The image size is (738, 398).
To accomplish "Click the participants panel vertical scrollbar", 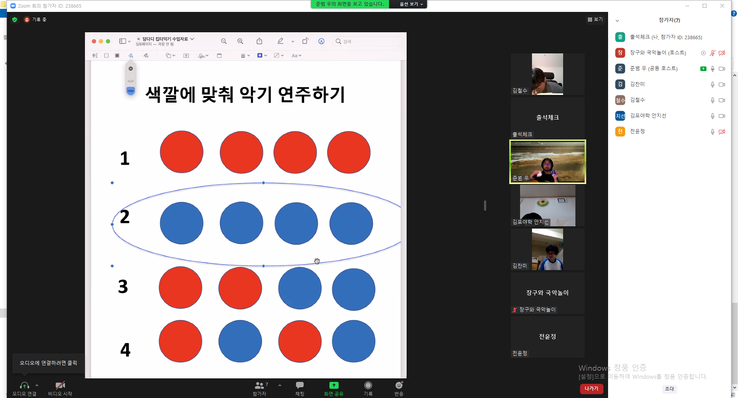I will [x=735, y=231].
